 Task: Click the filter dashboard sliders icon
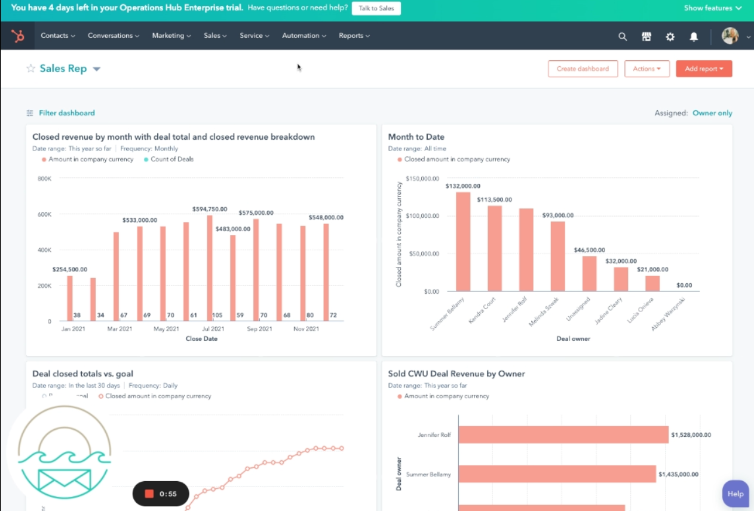click(x=30, y=113)
